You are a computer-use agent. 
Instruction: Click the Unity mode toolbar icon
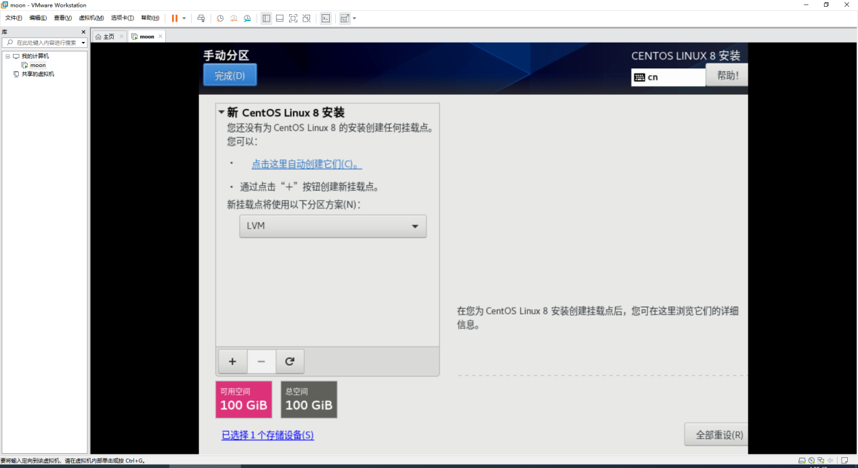click(x=307, y=18)
